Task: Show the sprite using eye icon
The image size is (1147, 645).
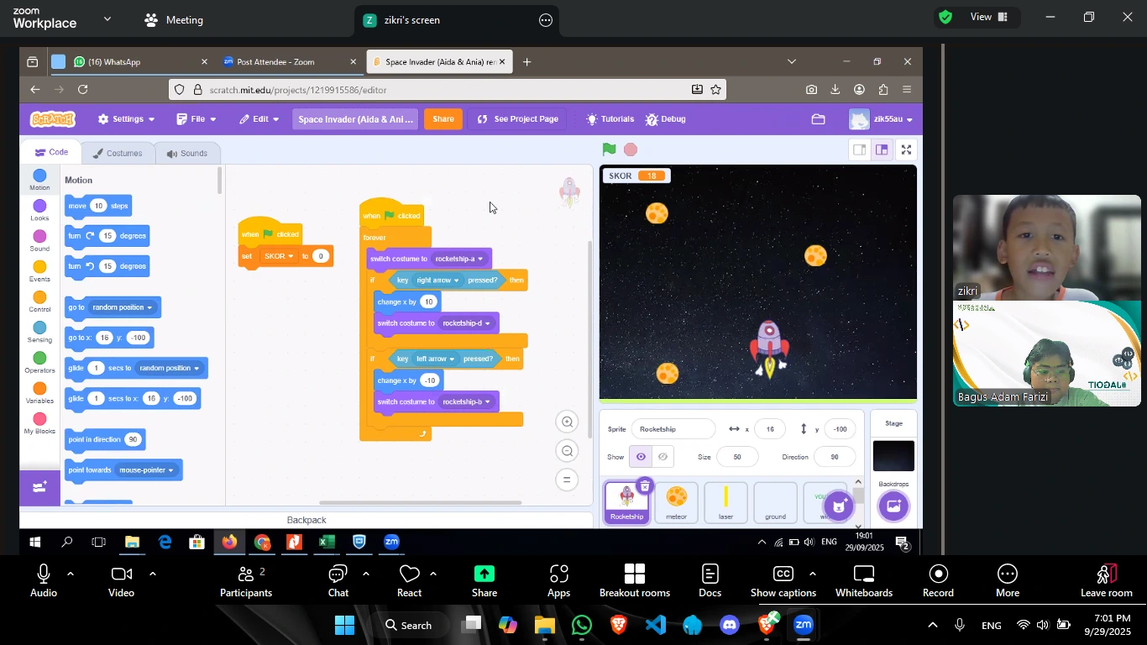Action: tap(641, 457)
